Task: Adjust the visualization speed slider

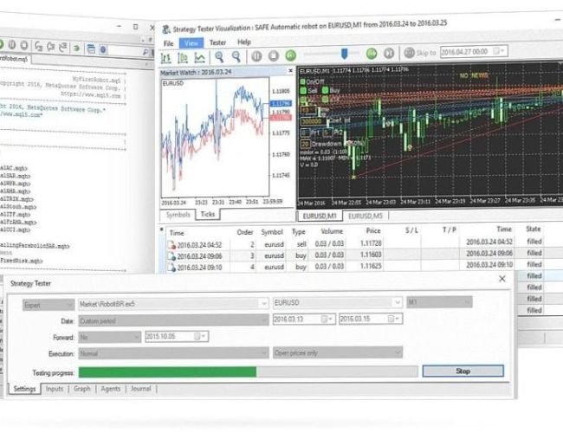Action: (x=345, y=54)
